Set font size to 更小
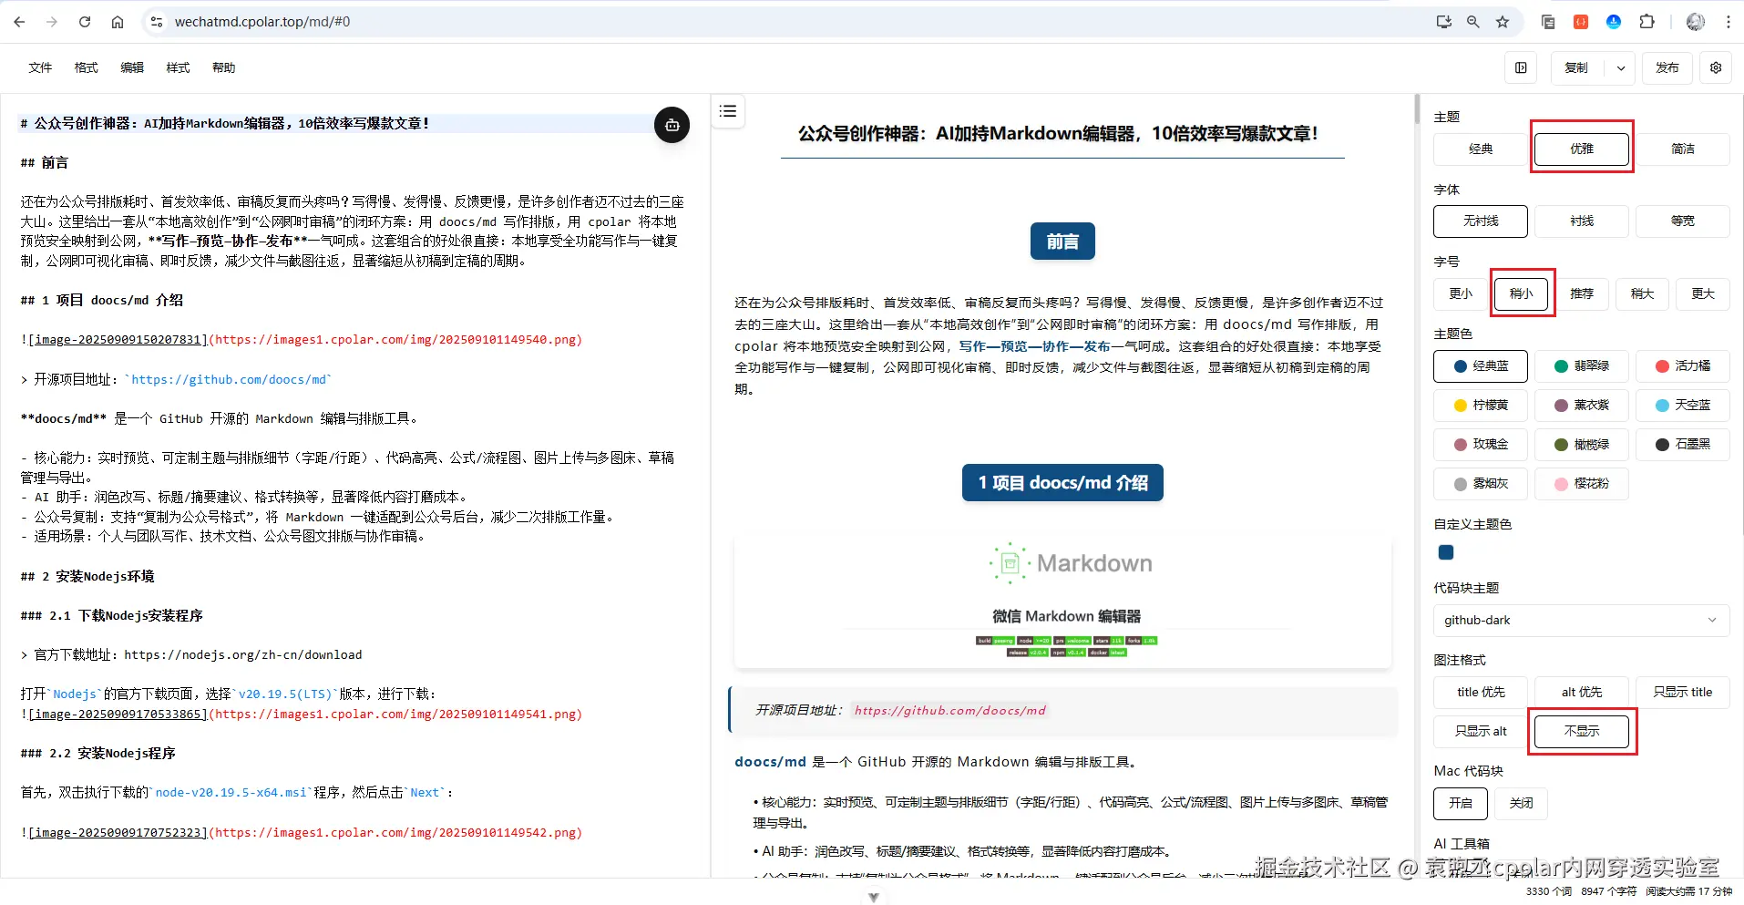The width and height of the screenshot is (1744, 905). pos(1461,293)
